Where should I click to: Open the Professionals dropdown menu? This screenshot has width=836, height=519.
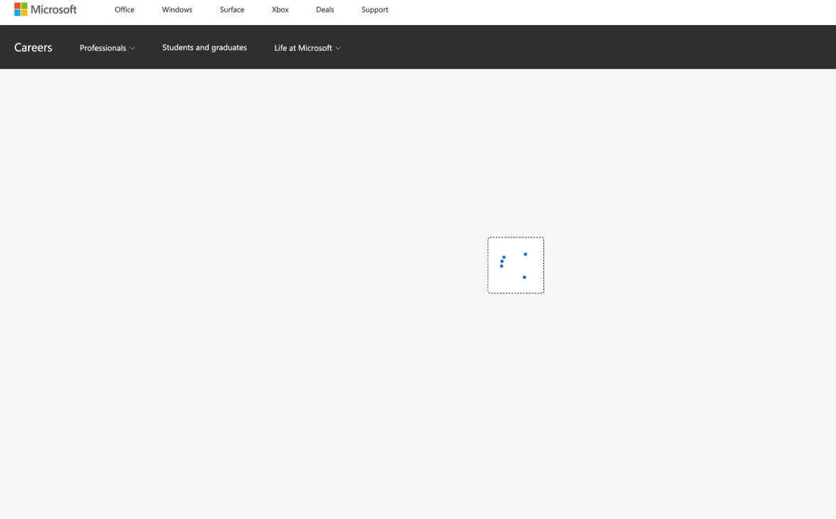pos(102,48)
